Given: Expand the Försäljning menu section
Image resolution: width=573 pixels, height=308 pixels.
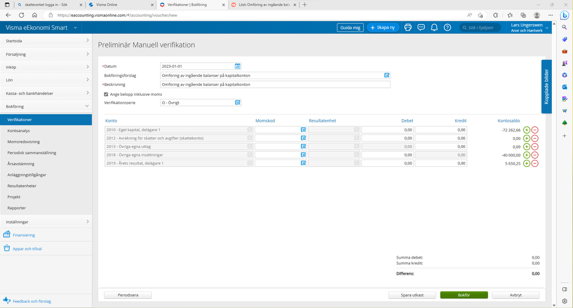Looking at the screenshot, I should pos(46,54).
